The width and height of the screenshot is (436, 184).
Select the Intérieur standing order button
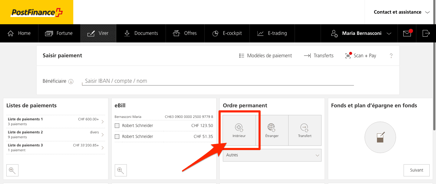pyautogui.click(x=239, y=130)
